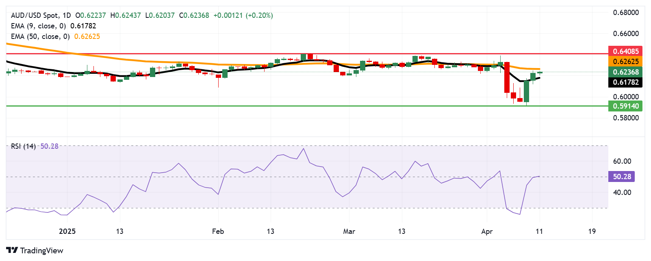651x261 pixels.
Task: Click the 40.00 RSI axis label
Action: click(x=622, y=193)
